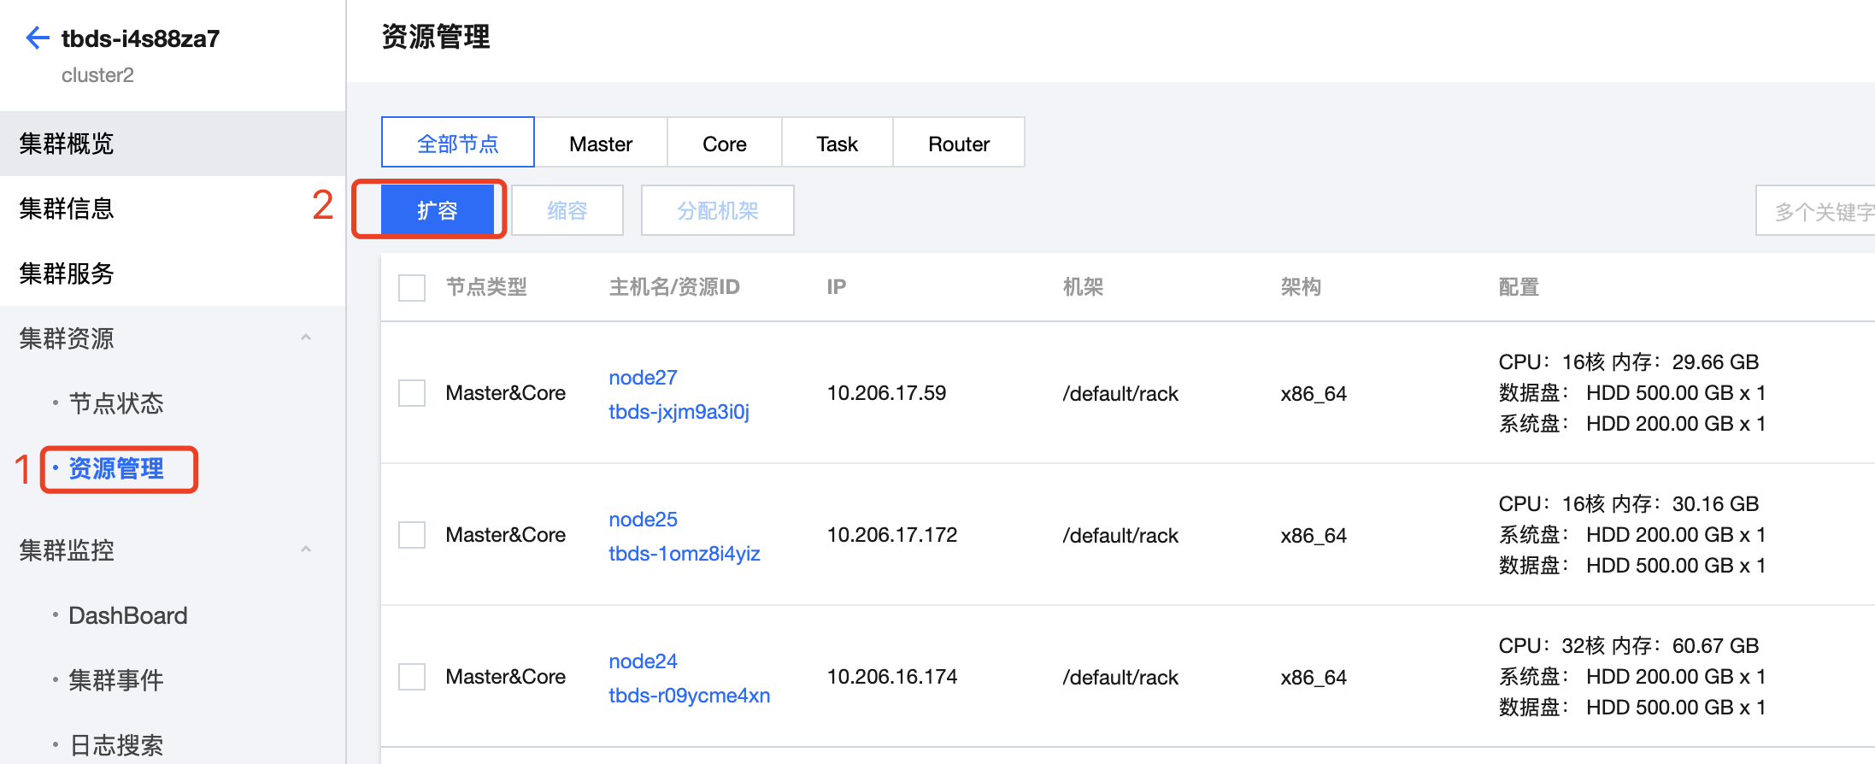Go to DashBoard in sidebar
This screenshot has width=1875, height=764.
point(127,615)
